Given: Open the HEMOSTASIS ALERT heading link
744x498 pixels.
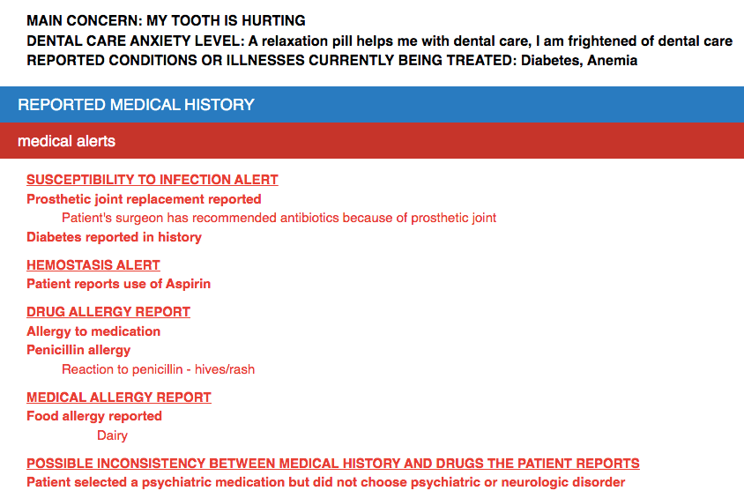Looking at the screenshot, I should [93, 265].
